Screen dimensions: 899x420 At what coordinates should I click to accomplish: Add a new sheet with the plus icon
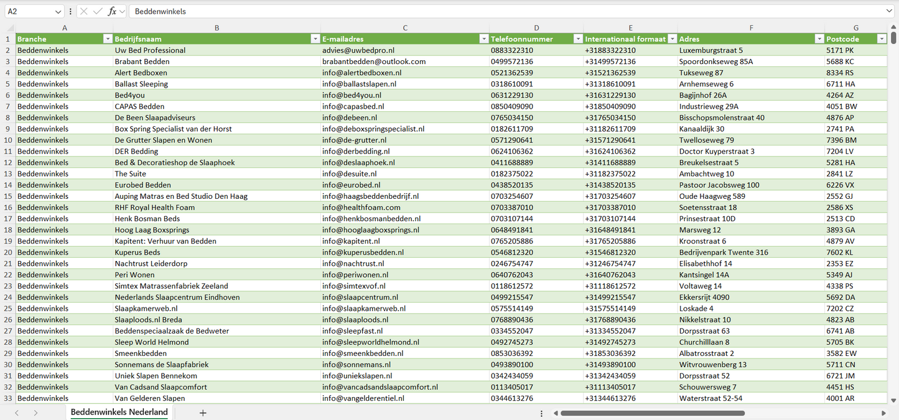pos(203,413)
